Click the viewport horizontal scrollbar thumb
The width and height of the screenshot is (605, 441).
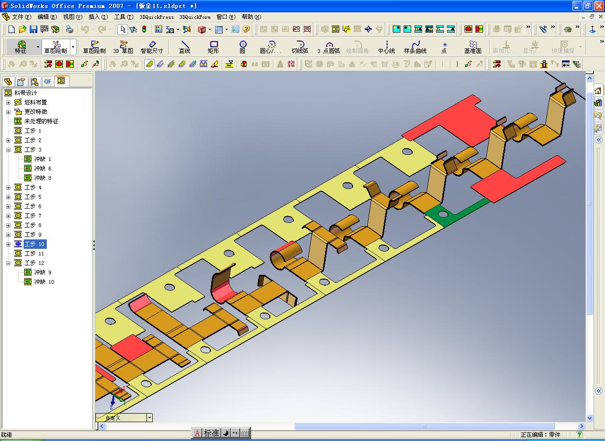(x=424, y=426)
